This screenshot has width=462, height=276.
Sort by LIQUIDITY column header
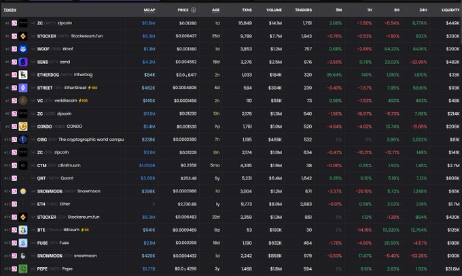tap(450, 10)
